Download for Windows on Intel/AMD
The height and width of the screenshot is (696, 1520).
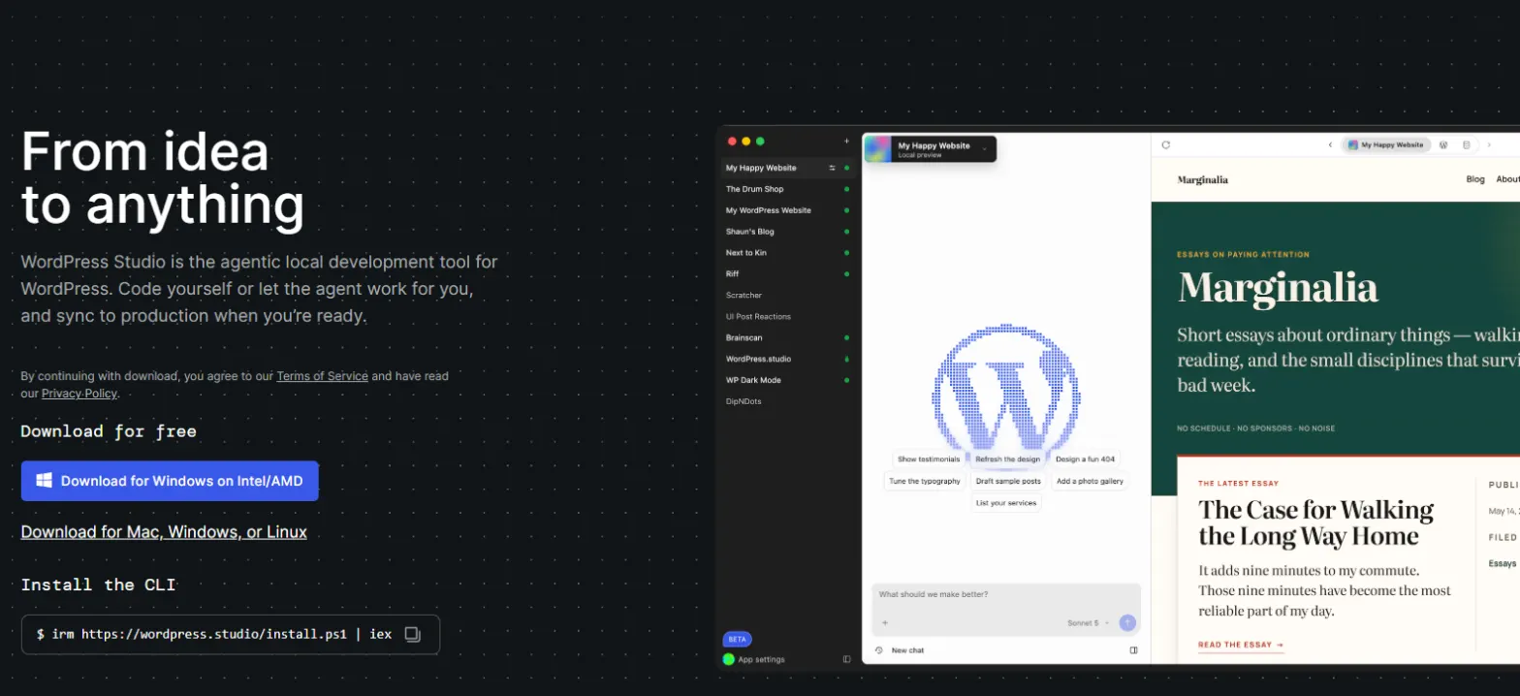170,481
